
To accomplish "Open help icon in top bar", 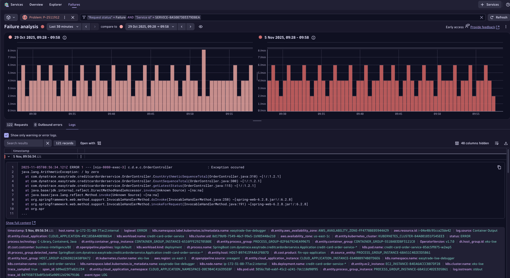I will (x=507, y=5).
